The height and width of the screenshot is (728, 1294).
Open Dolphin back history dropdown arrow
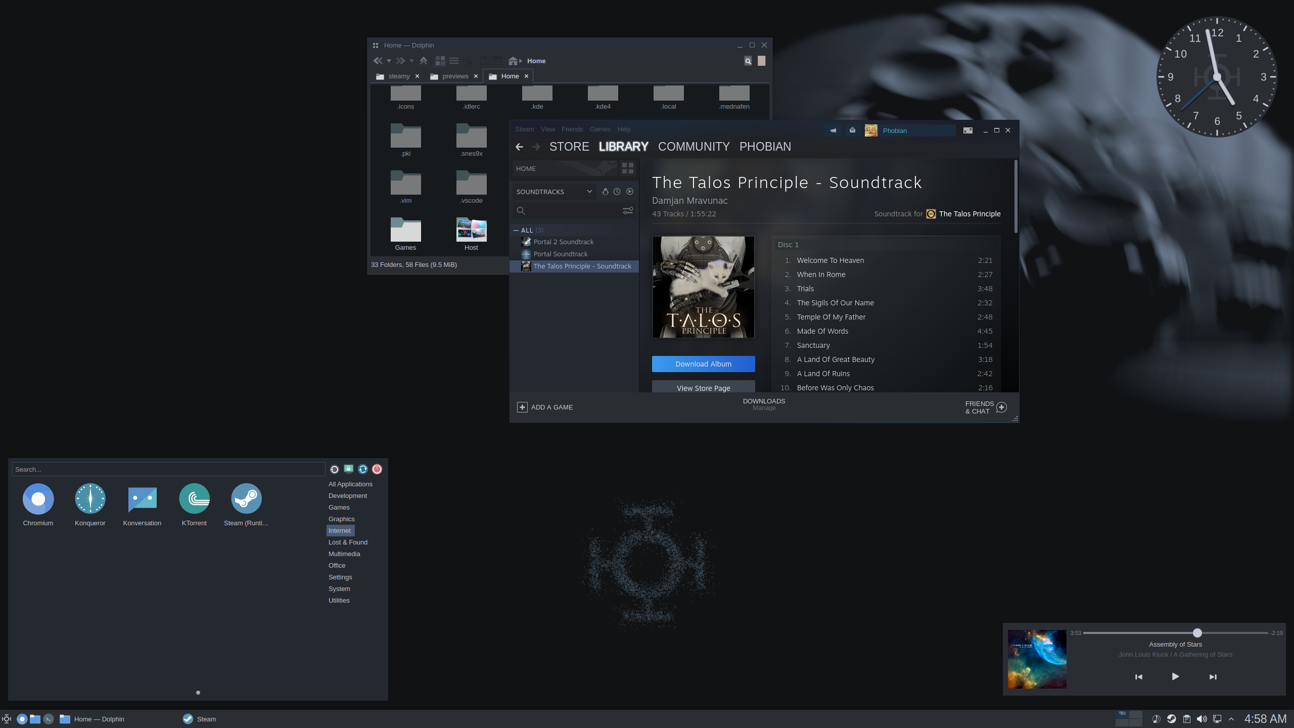click(x=389, y=61)
